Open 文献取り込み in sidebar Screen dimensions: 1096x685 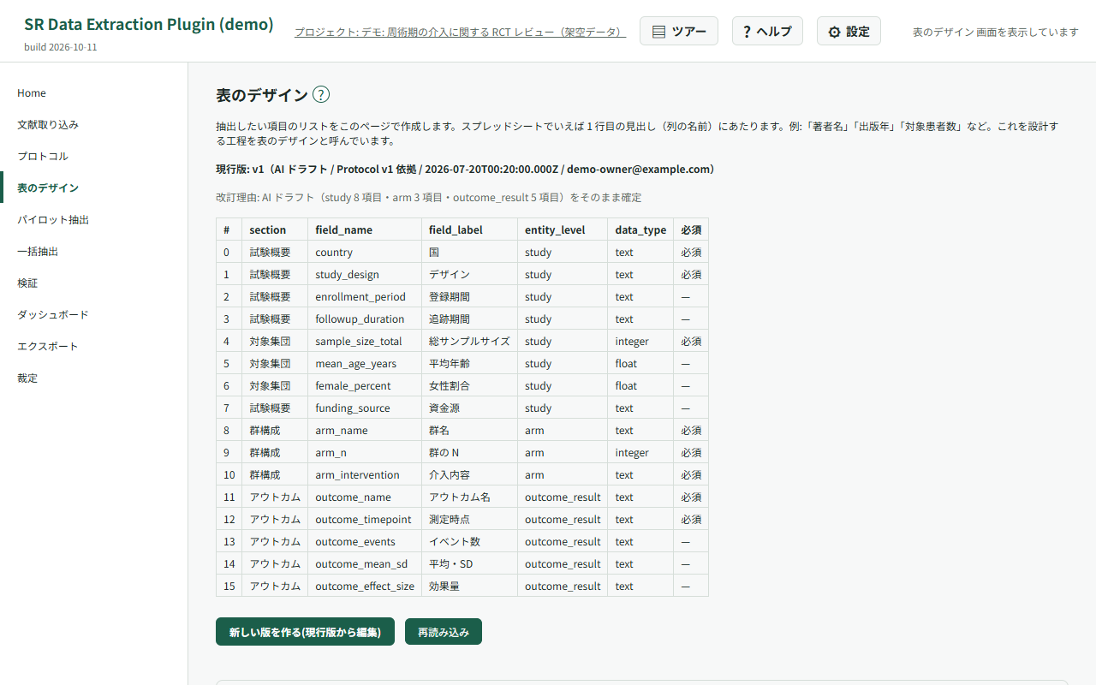click(x=94, y=124)
